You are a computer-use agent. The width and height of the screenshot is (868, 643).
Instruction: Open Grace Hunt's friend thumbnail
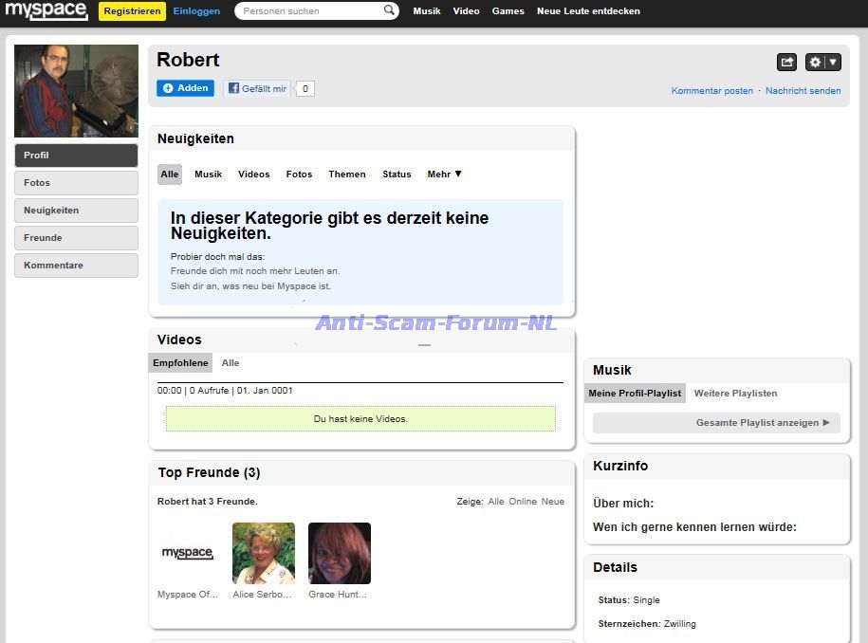340,553
